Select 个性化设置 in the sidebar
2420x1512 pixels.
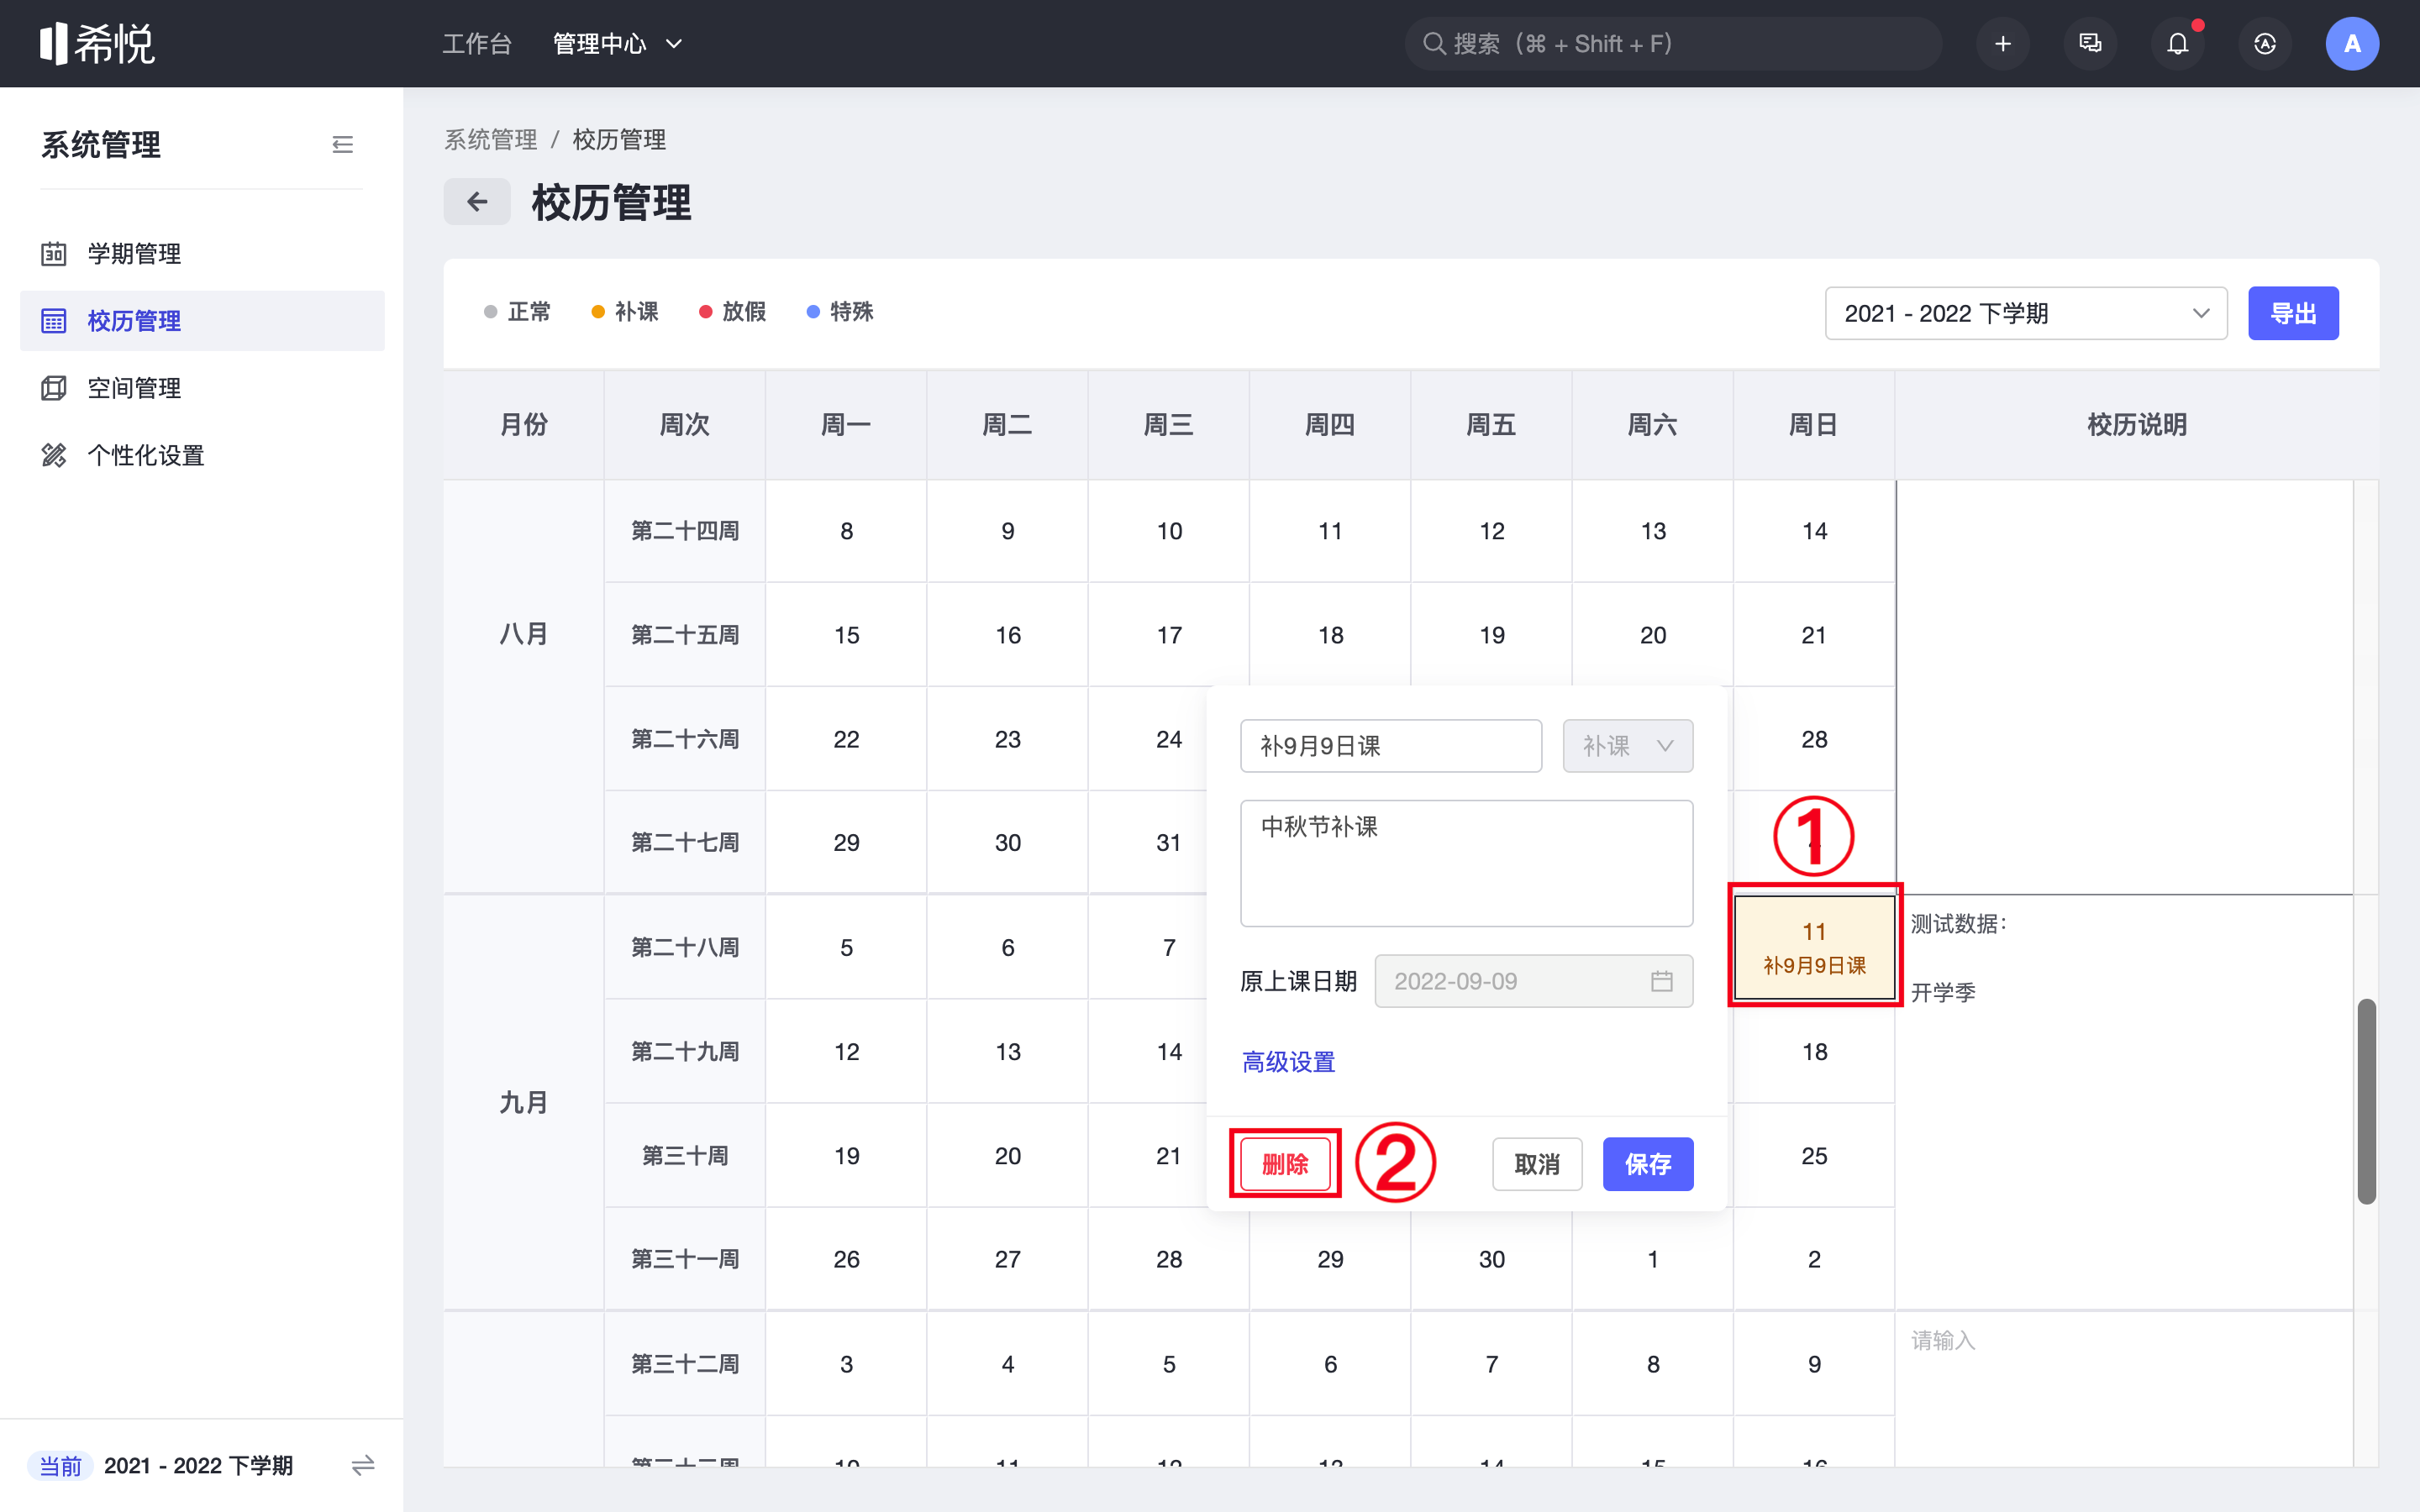click(x=202, y=455)
